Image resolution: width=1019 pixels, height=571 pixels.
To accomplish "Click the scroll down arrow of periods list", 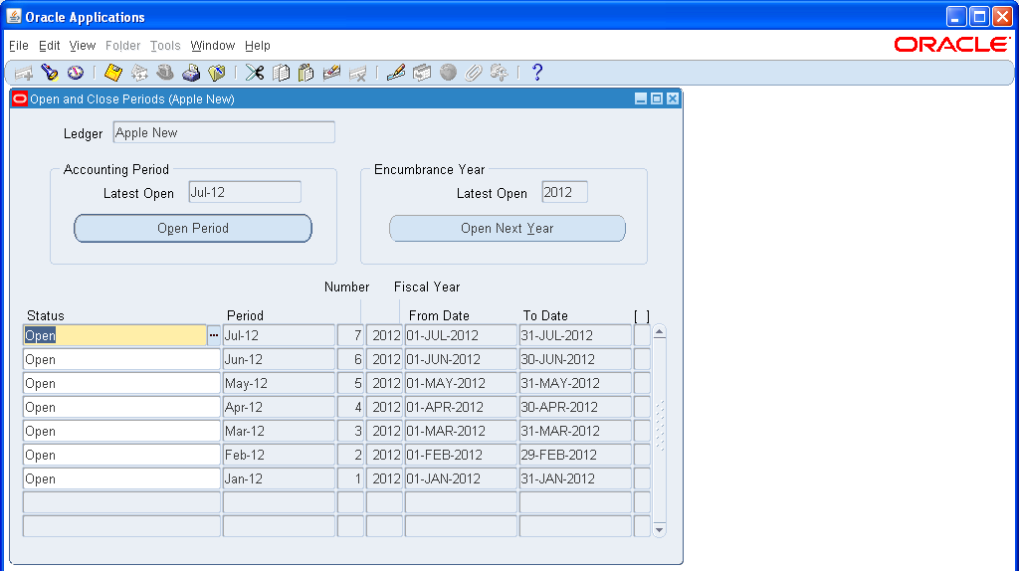I will coord(659,530).
